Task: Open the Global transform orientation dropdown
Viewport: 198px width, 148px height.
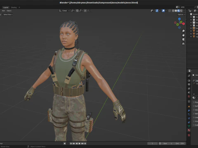Action: point(64,11)
